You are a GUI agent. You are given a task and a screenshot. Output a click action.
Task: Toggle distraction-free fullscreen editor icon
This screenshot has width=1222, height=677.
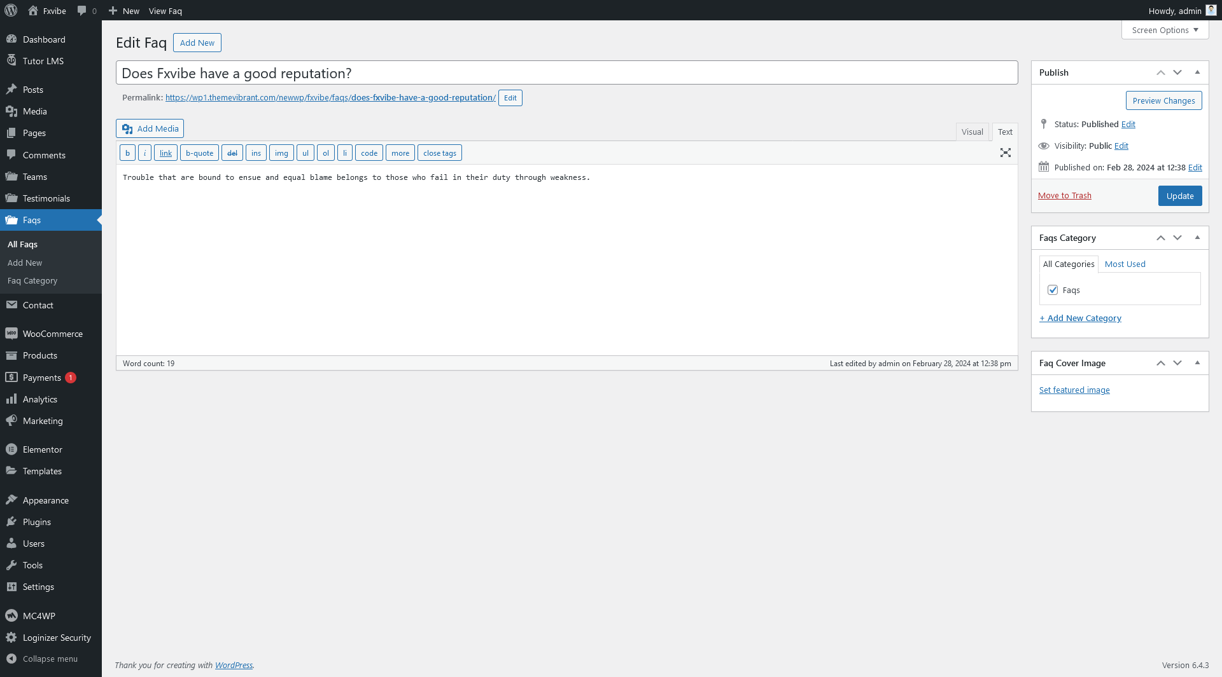(1005, 153)
